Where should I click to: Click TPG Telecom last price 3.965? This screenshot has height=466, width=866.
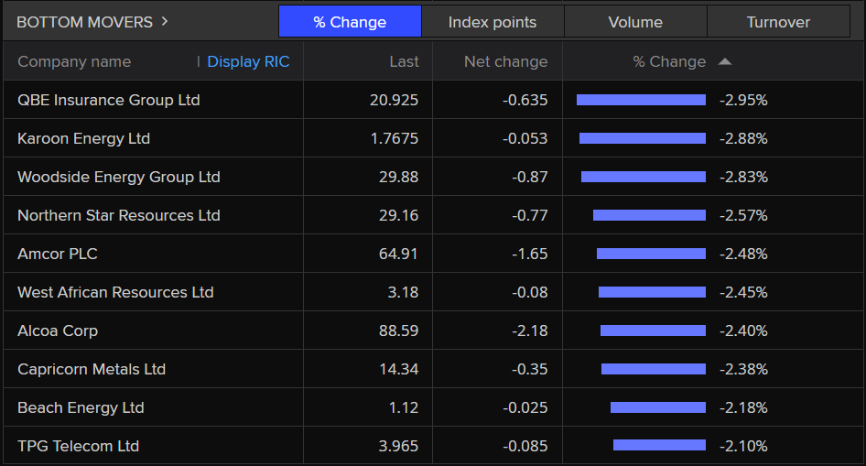(398, 446)
